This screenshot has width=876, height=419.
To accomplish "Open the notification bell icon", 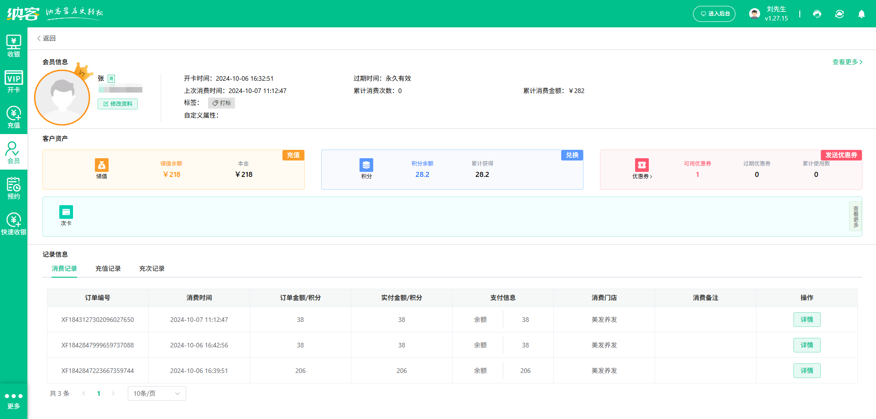I will (861, 14).
